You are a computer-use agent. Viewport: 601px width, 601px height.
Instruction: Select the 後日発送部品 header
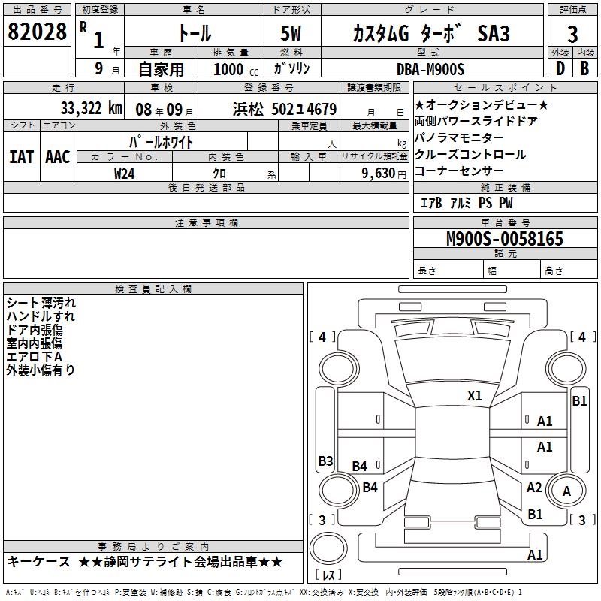click(x=206, y=187)
